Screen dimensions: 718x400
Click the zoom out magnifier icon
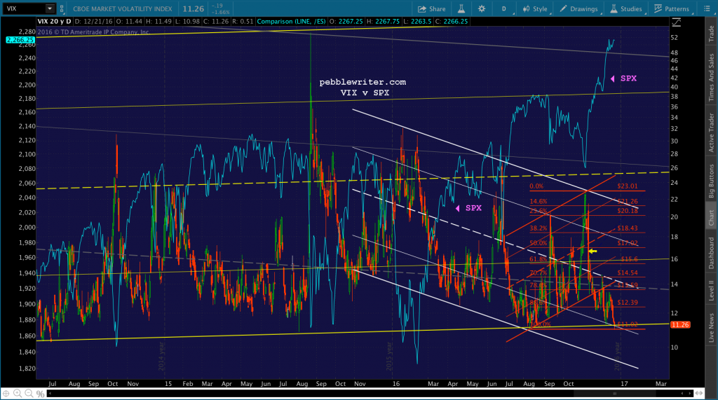tap(29, 393)
